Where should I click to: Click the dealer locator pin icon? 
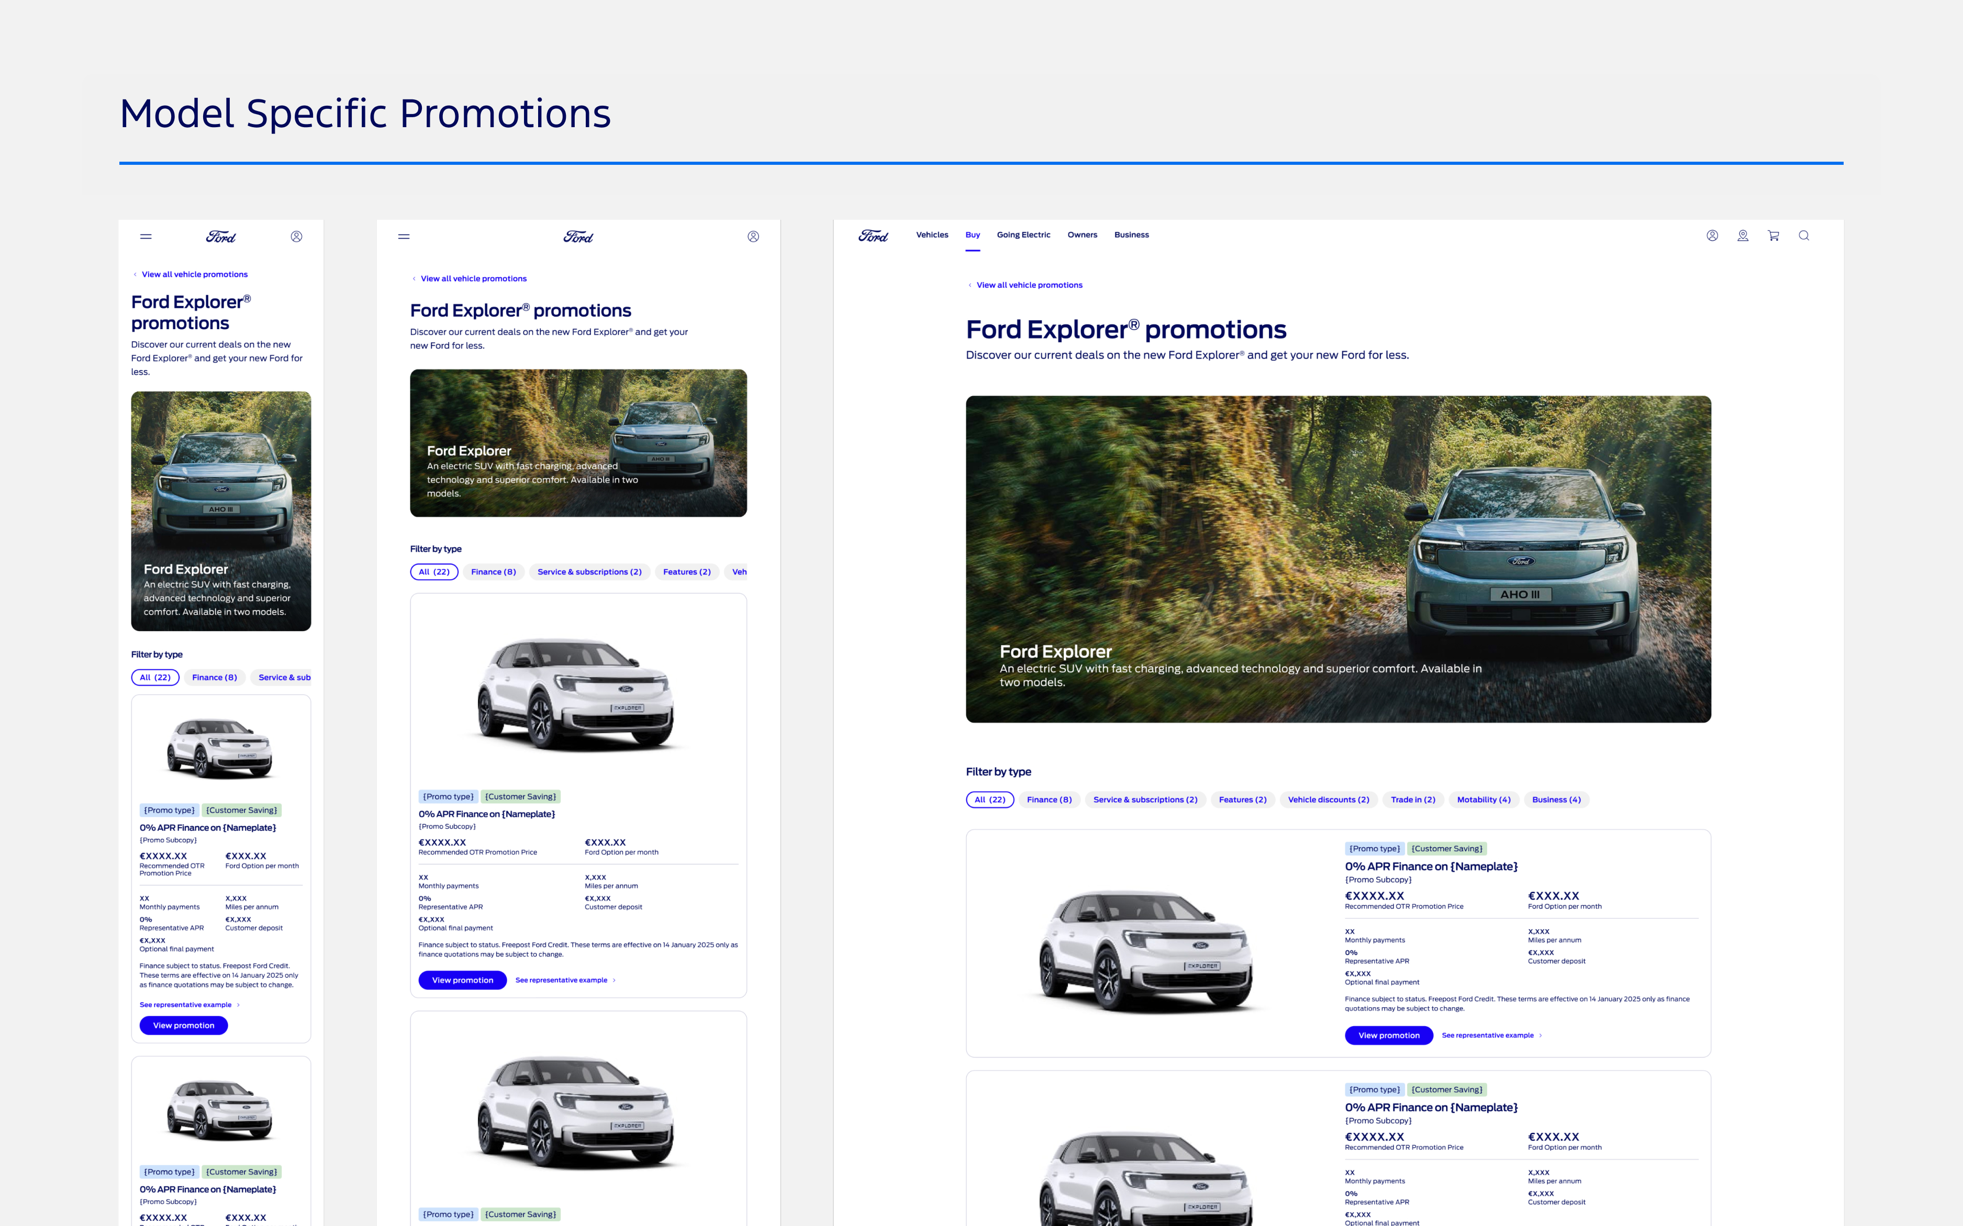[1743, 235]
